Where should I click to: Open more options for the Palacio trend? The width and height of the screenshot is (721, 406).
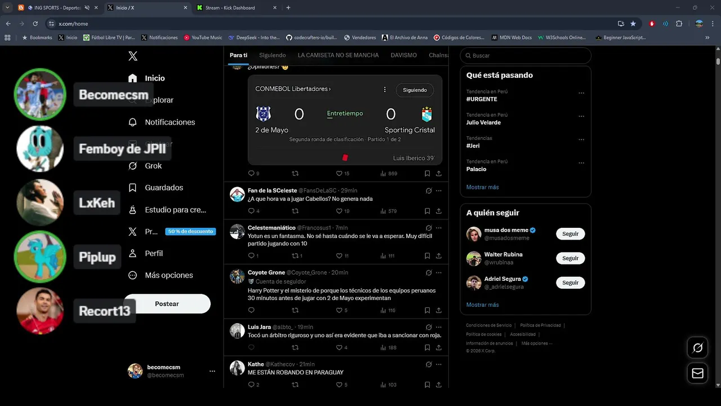(581, 163)
